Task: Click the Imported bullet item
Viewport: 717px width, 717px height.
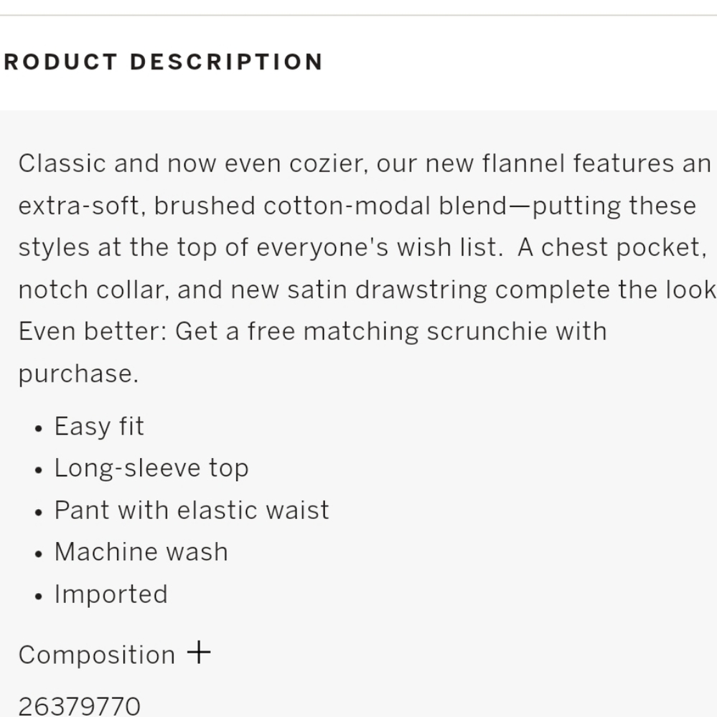Action: point(111,594)
